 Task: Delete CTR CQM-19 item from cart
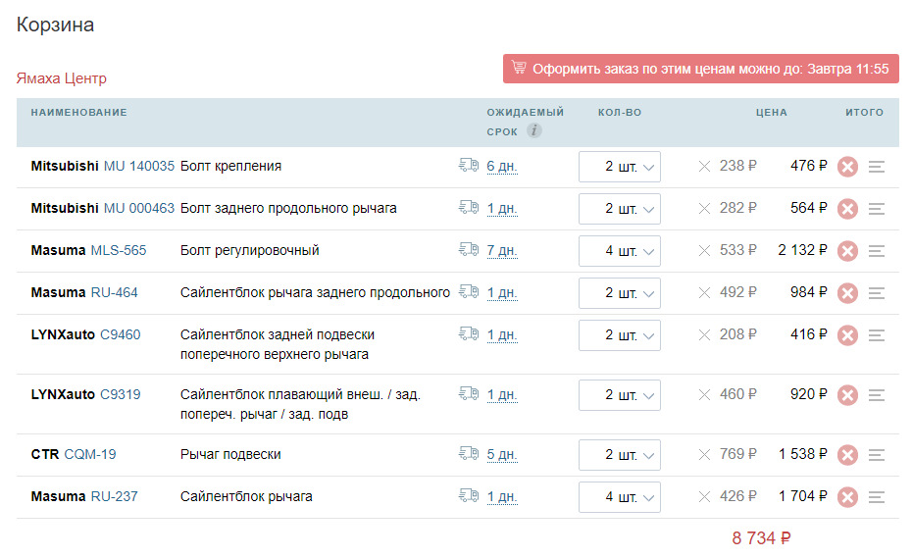pyautogui.click(x=847, y=455)
